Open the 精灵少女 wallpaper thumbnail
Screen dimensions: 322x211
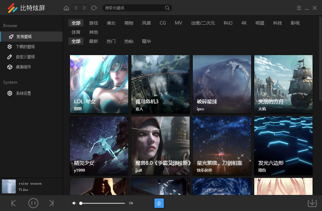(x=99, y=145)
